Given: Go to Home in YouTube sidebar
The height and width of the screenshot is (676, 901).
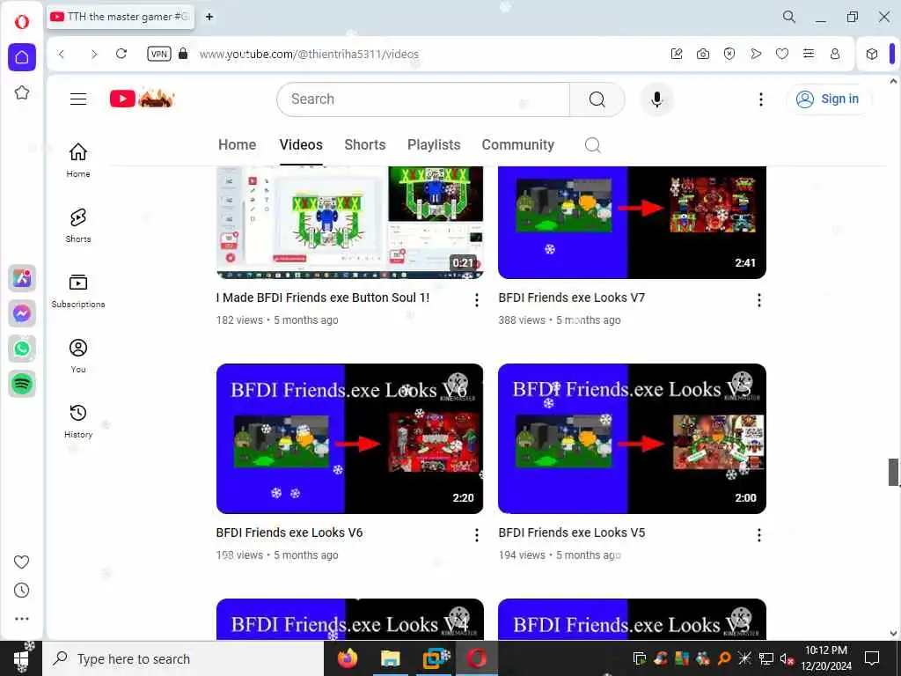Looking at the screenshot, I should click(x=78, y=160).
